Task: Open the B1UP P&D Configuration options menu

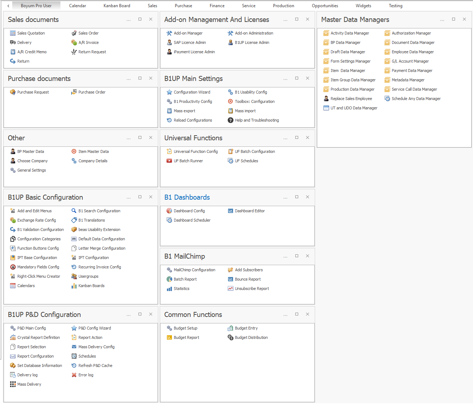Action: click(128, 315)
